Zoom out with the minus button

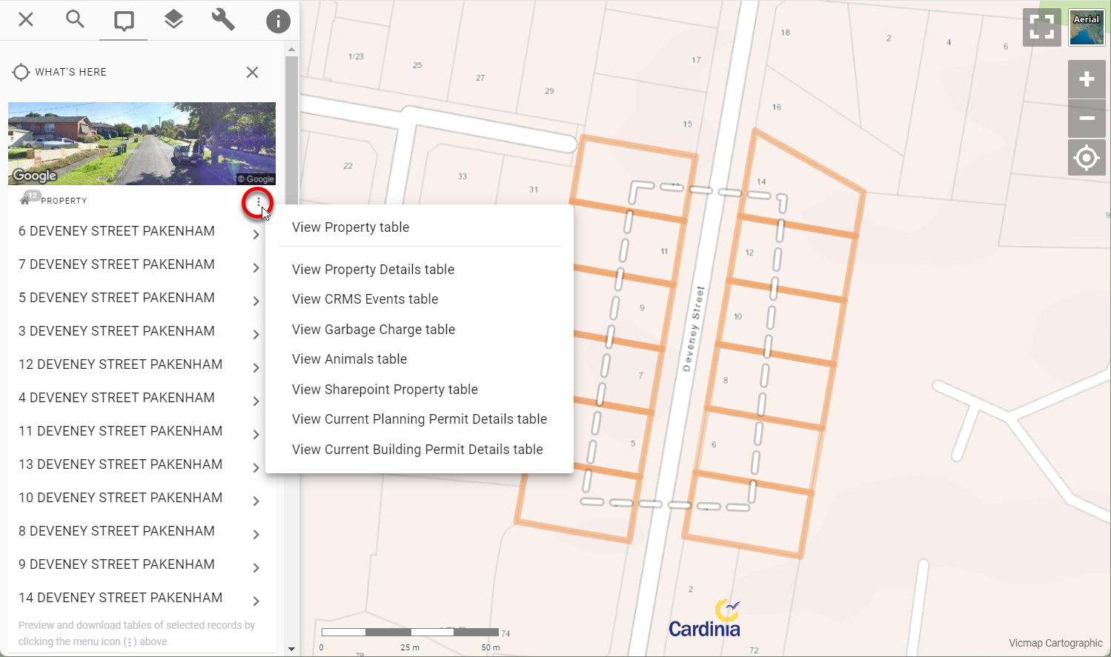[x=1087, y=119]
